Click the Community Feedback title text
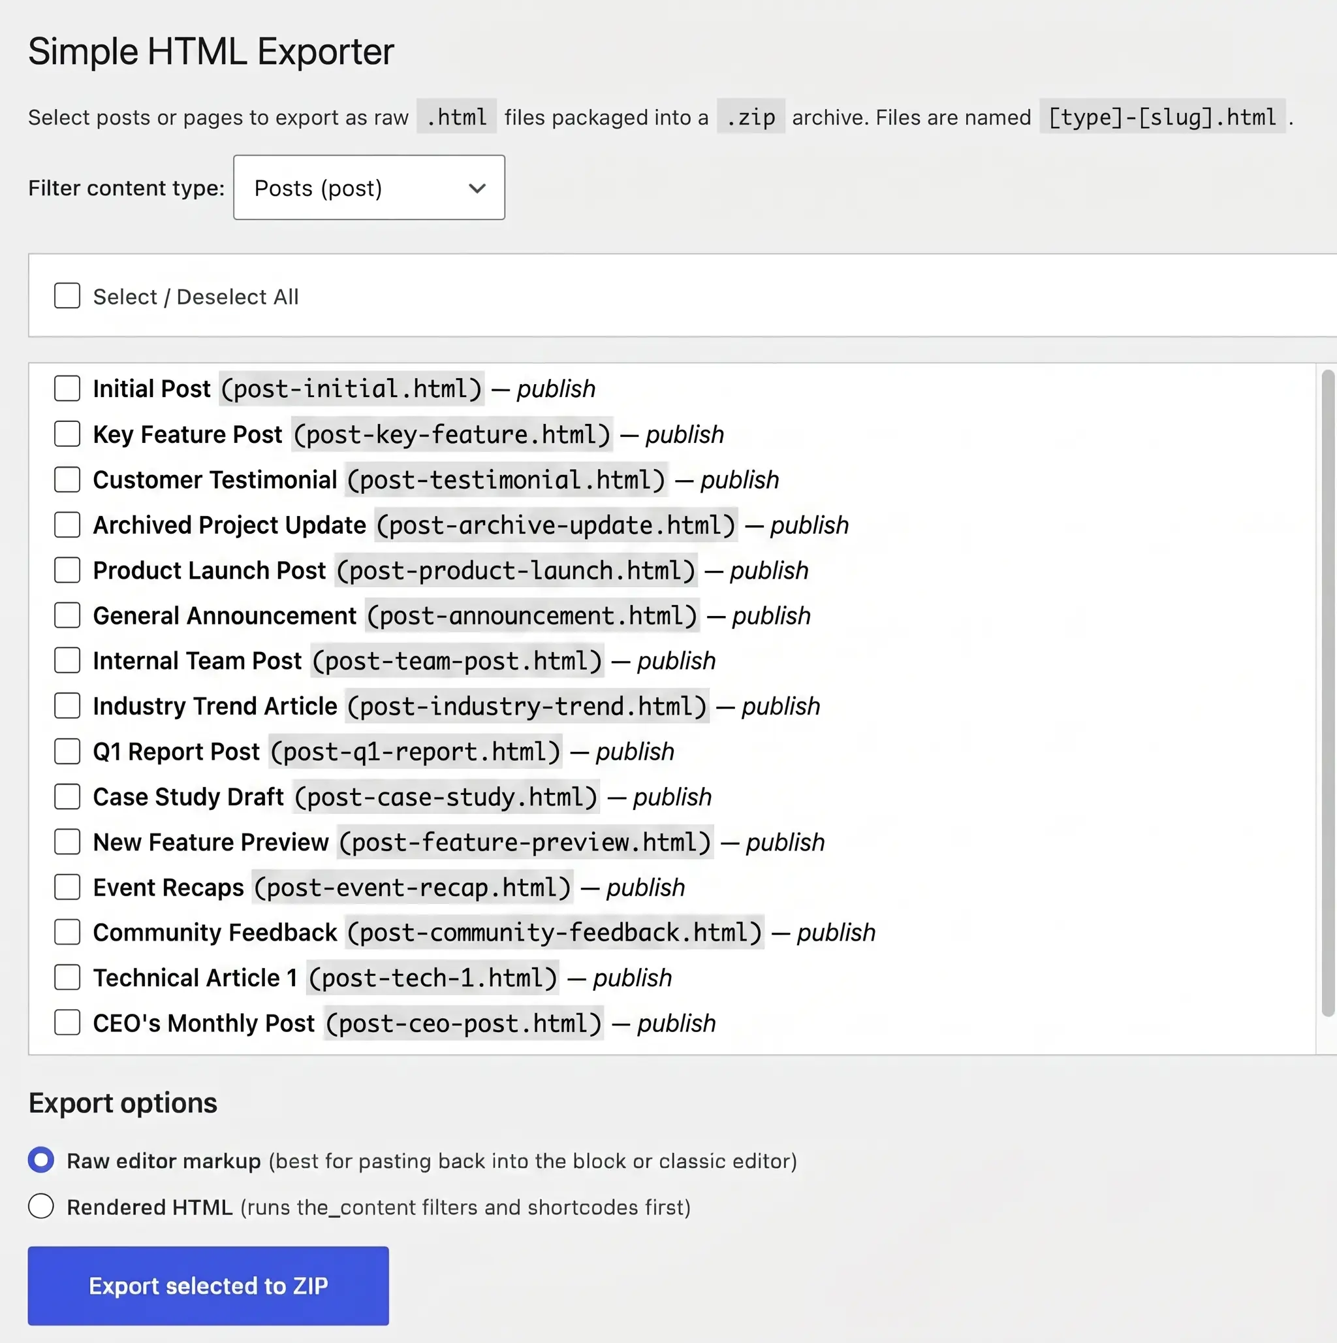 (215, 932)
